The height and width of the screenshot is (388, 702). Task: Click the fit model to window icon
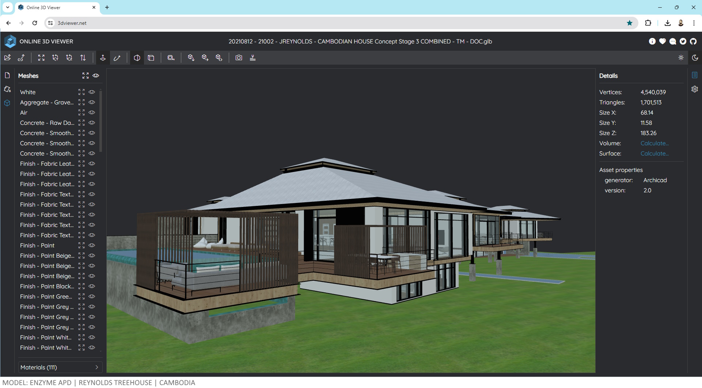click(41, 58)
